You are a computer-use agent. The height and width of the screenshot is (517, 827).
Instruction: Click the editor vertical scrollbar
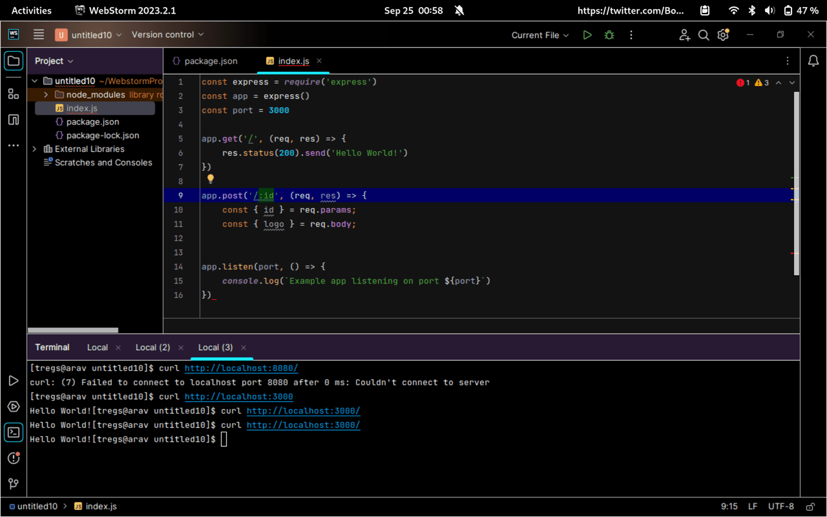pos(796,181)
